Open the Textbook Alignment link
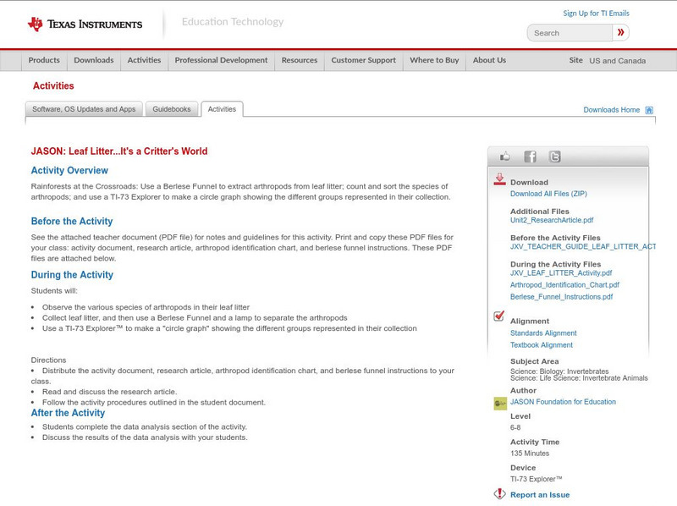Screen dimensions: 677x506 [542, 345]
